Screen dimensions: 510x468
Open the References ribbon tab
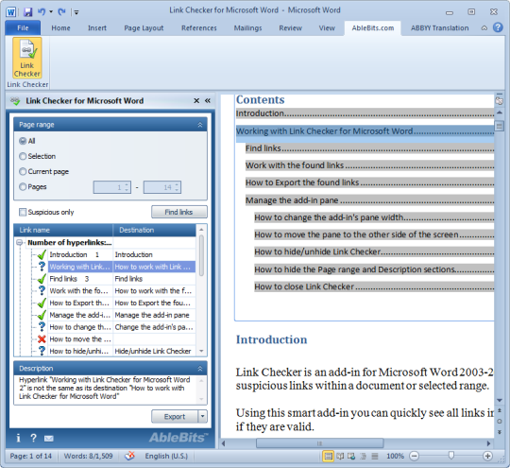[x=199, y=28]
